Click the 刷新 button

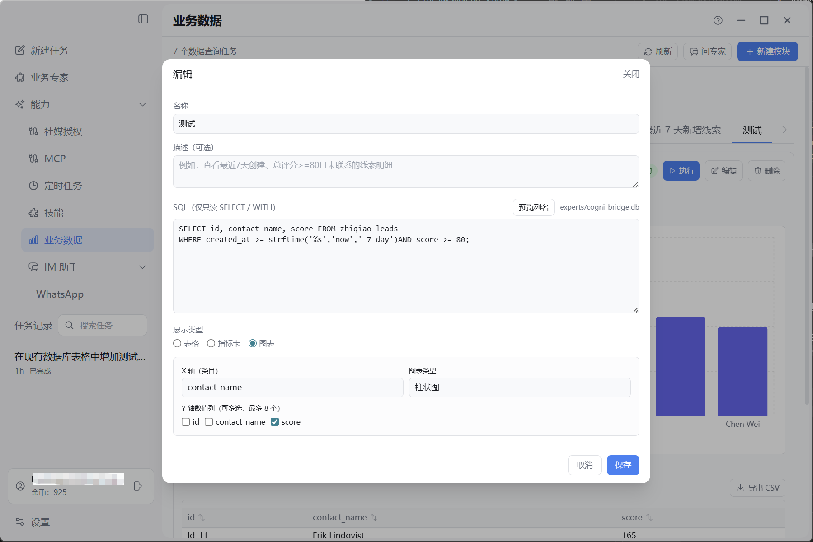(x=658, y=51)
